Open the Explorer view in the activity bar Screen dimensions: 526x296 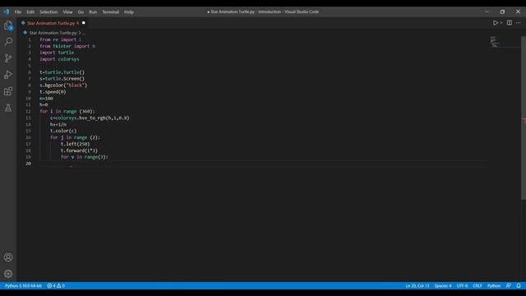[x=8, y=25]
